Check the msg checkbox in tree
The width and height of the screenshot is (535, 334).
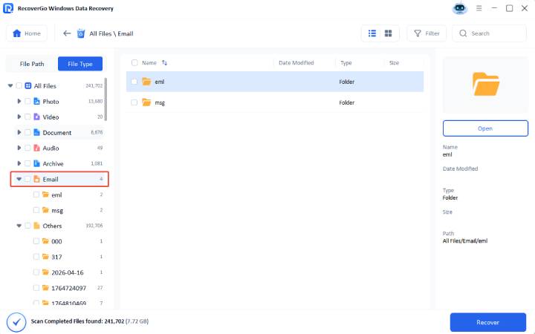pos(36,210)
